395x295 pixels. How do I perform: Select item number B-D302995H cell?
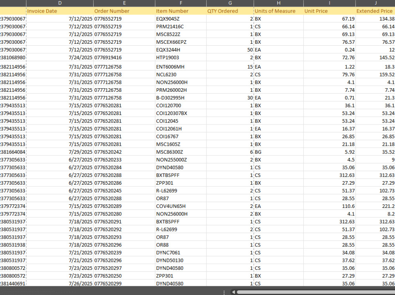click(x=181, y=98)
